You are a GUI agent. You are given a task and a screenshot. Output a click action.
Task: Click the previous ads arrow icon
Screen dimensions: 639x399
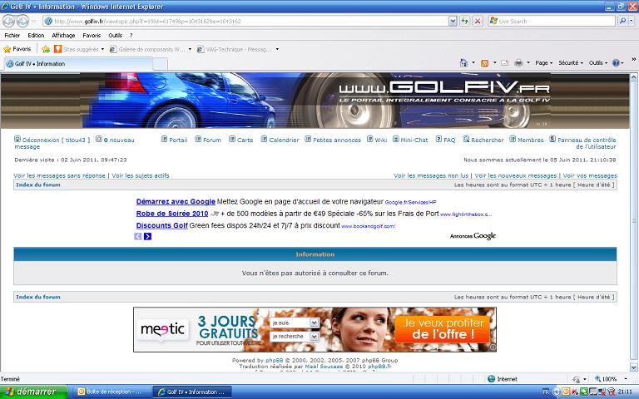(x=138, y=237)
